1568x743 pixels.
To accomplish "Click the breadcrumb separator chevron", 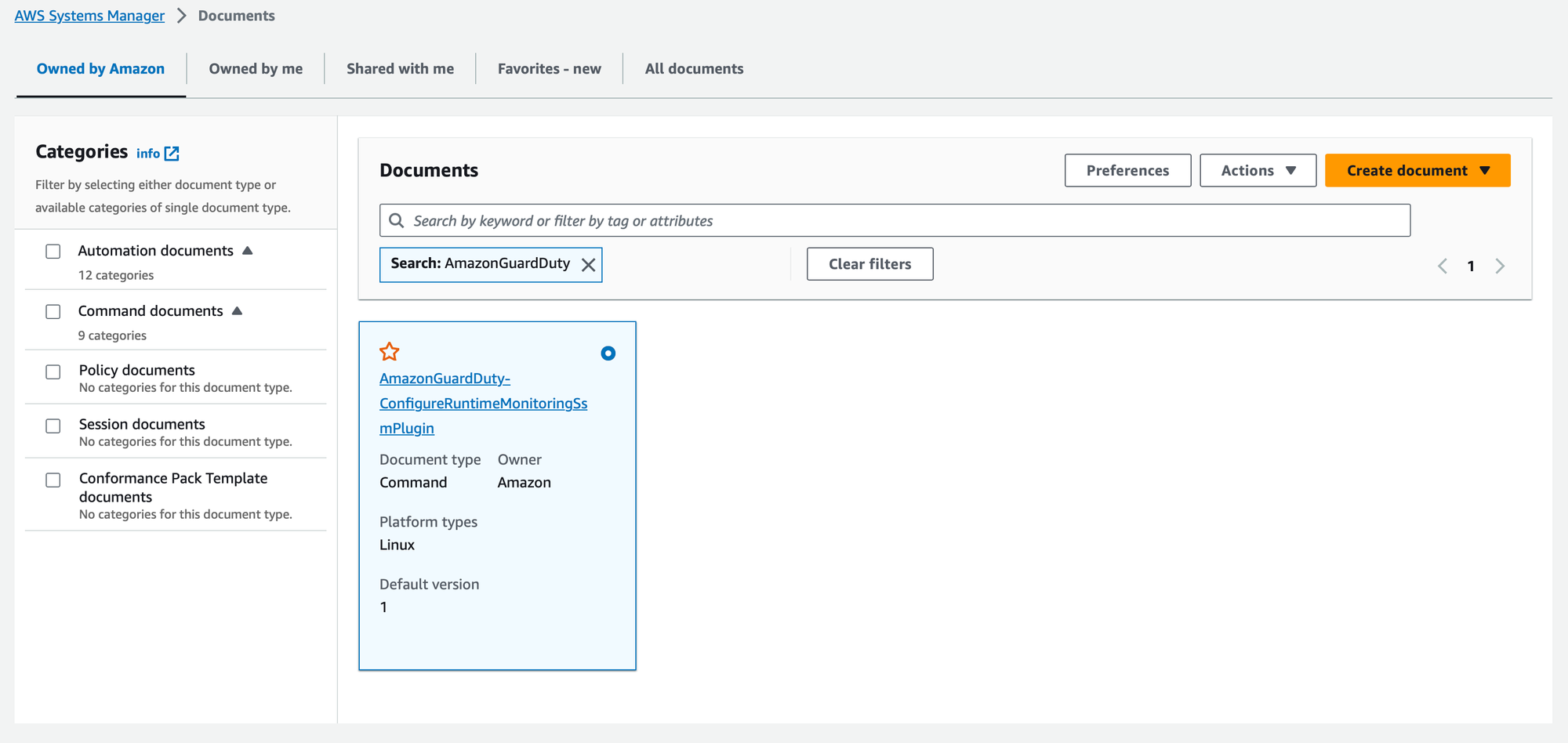I will pos(181,16).
